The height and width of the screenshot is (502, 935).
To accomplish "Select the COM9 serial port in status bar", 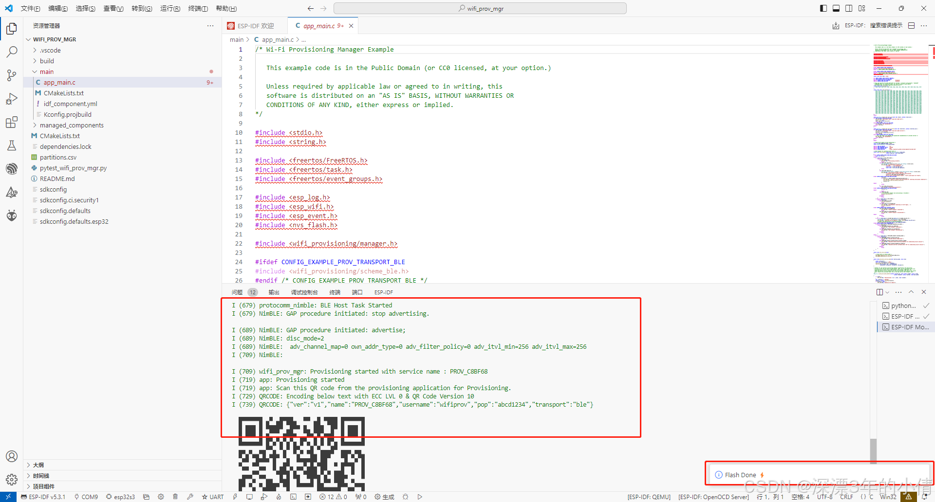I will pyautogui.click(x=86, y=497).
